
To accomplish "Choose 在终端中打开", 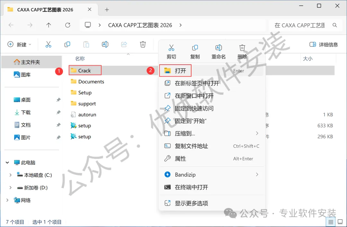I will coord(211,187).
